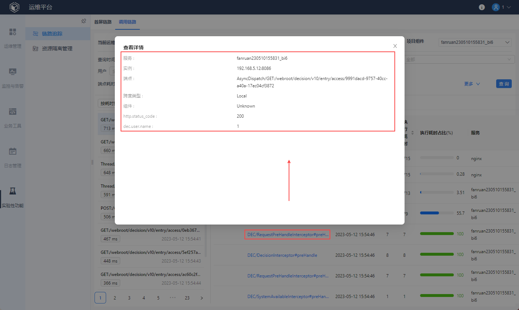
Task: Click the 执行耗时占比(%) column header
Action: tap(436, 133)
